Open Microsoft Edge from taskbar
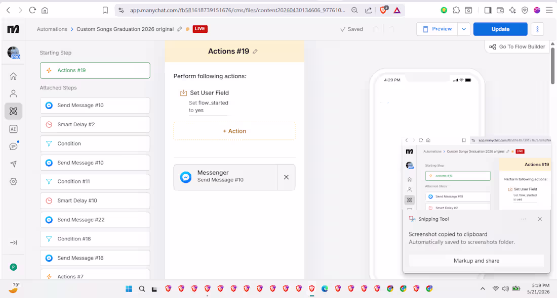Image resolution: width=557 pixels, height=298 pixels. click(325, 289)
